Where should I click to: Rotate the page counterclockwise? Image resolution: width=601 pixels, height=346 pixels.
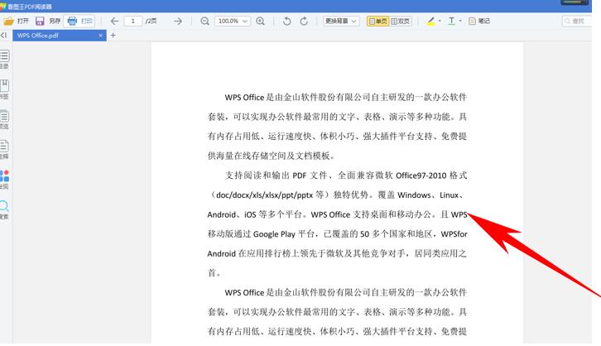[286, 21]
